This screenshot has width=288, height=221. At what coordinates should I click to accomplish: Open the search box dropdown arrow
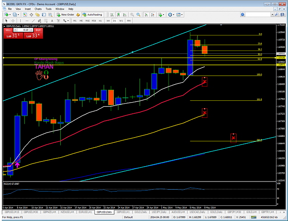pyautogui.click(x=272, y=14)
